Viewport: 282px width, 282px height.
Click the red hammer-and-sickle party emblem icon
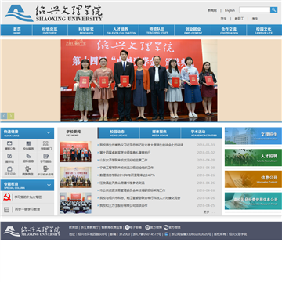click(x=7, y=197)
